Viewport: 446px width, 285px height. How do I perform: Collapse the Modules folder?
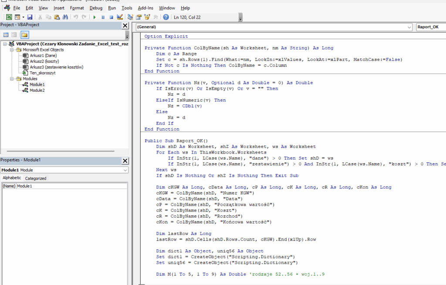pos(12,79)
